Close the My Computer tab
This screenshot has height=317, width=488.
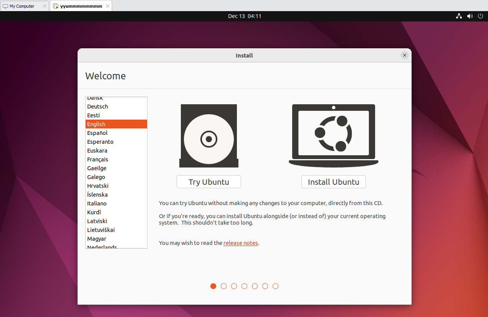pyautogui.click(x=45, y=6)
